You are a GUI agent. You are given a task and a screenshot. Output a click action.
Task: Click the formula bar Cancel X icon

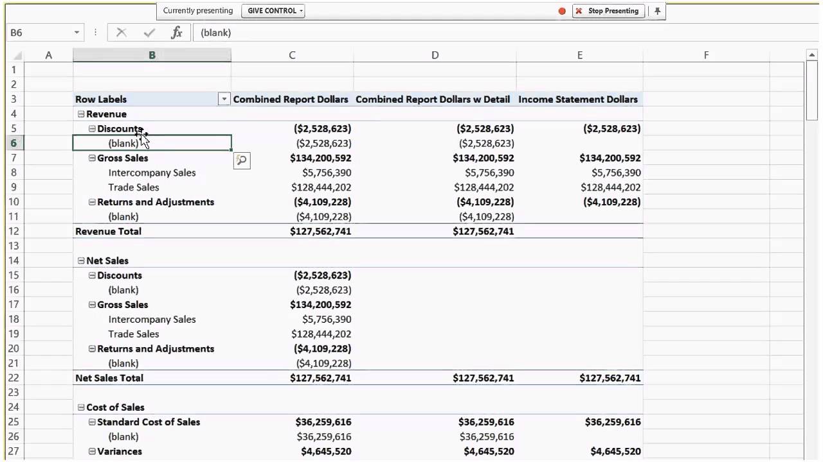coord(121,33)
